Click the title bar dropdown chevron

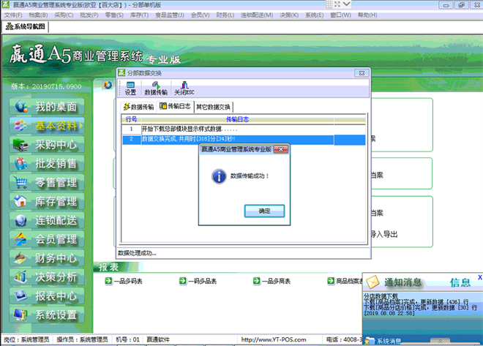coord(346,4)
